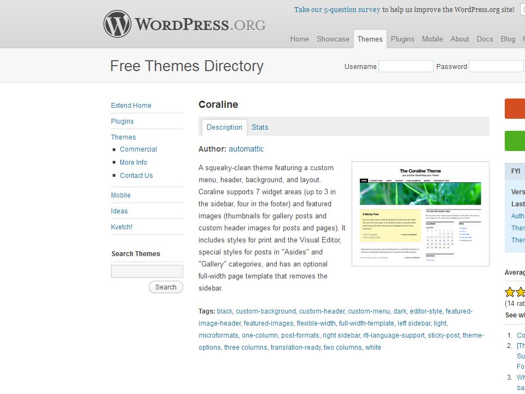Open Extend Home sidebar link
This screenshot has height=394, width=525.
131,105
